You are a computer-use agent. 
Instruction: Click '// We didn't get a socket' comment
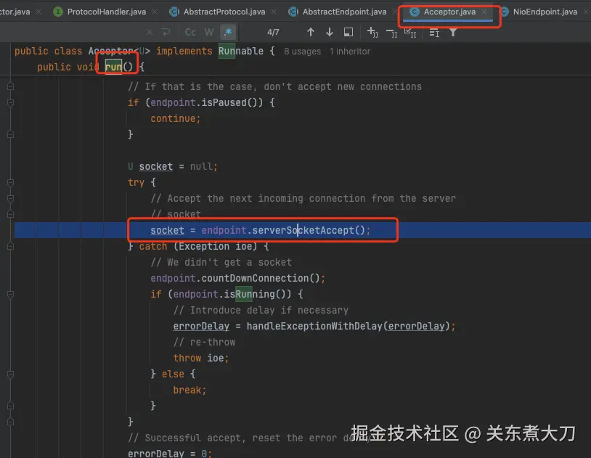[221, 262]
